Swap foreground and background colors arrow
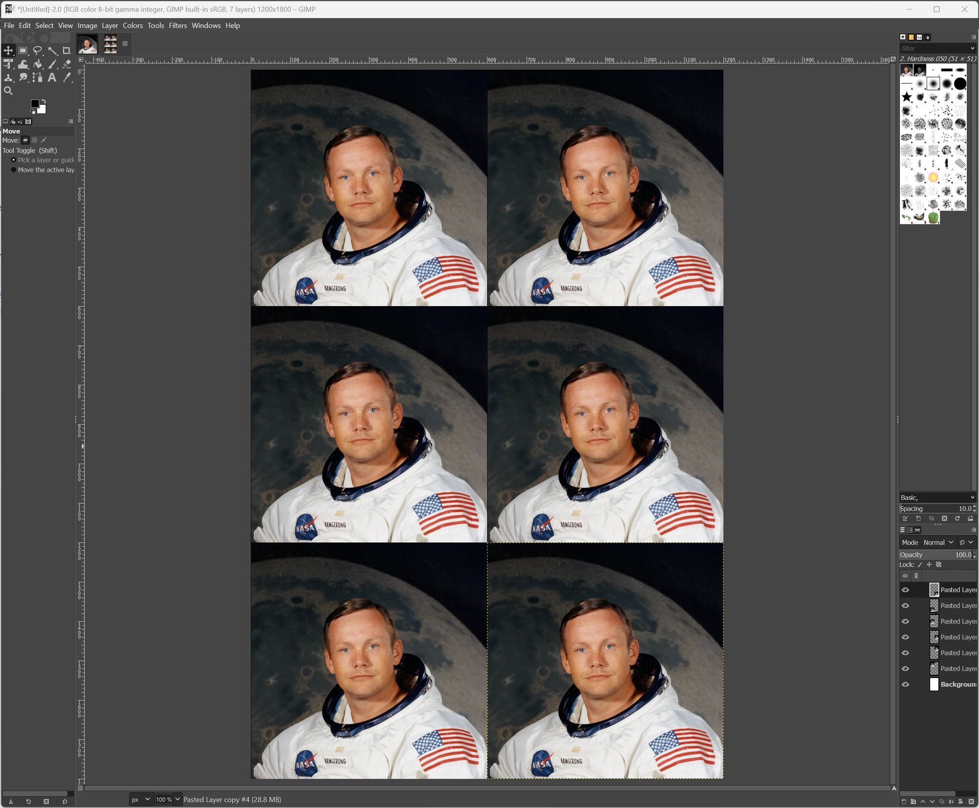The height and width of the screenshot is (808, 979). pos(44,101)
